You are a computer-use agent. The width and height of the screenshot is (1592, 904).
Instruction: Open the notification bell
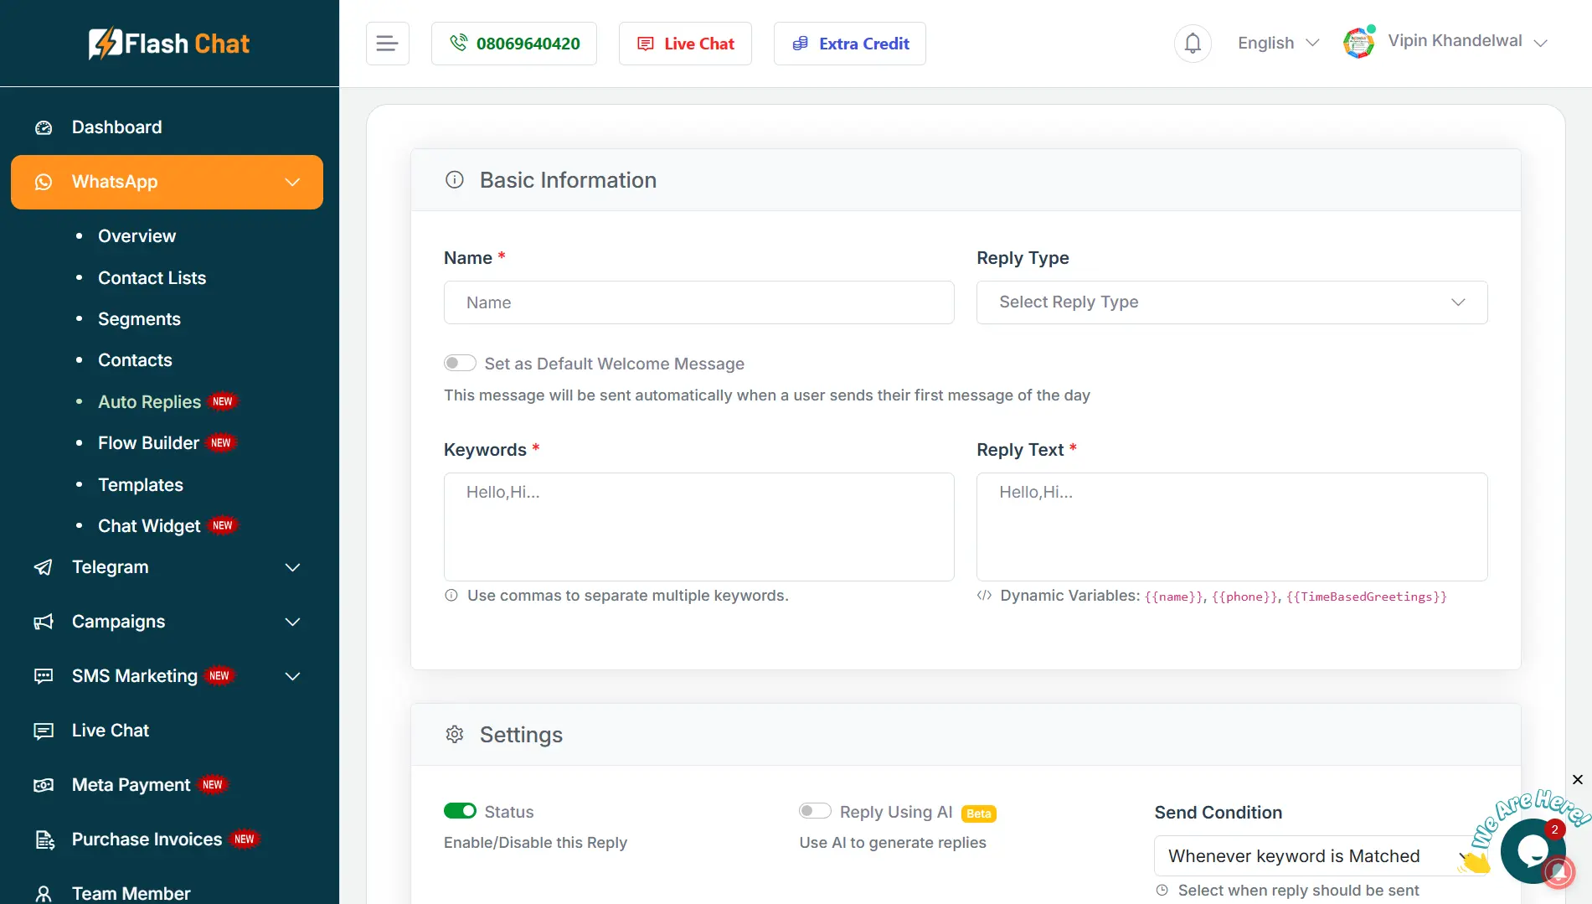[x=1193, y=44]
